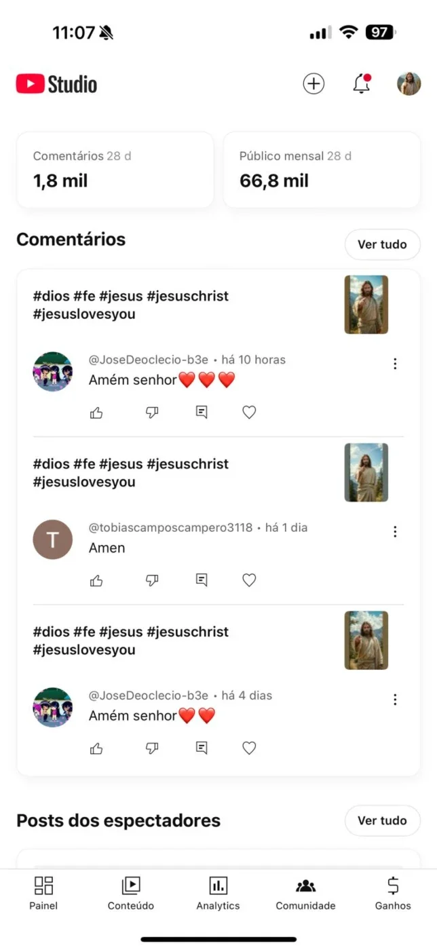This screenshot has height=950, width=437.
Task: Heart the 10-hours-ago 'Amém senhor' comment
Action: click(x=249, y=412)
